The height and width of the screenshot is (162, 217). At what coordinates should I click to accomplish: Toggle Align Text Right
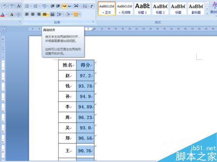39,14
